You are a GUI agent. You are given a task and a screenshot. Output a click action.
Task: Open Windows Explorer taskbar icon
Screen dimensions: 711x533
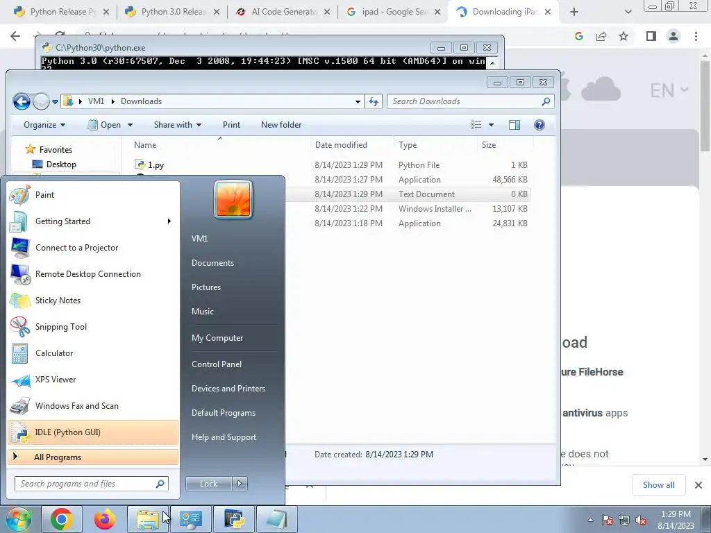pyautogui.click(x=148, y=519)
